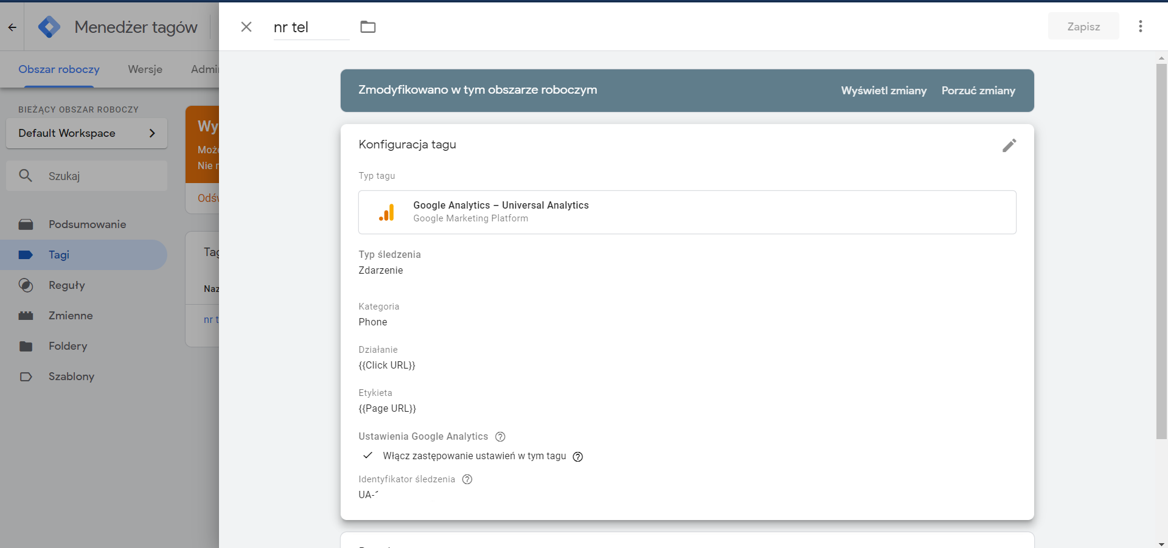1168x548 pixels.
Task: Click the Tagi label icon
Action: click(26, 255)
